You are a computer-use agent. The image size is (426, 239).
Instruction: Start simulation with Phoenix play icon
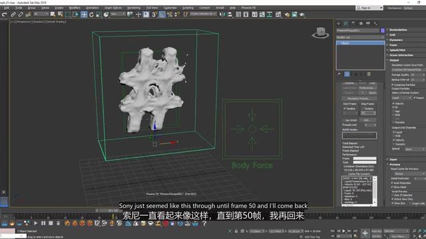[35, 223]
